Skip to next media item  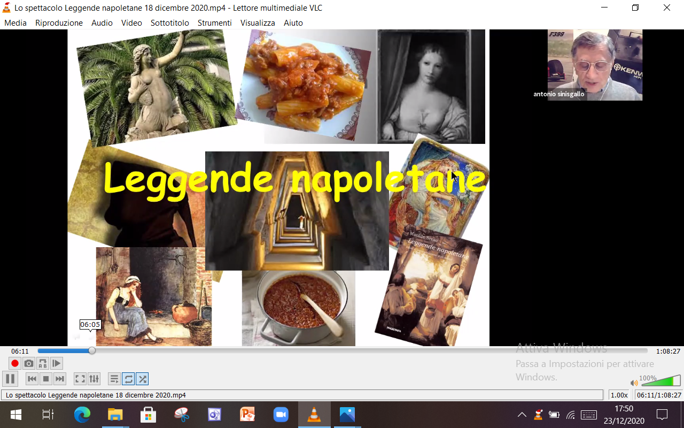(x=60, y=379)
